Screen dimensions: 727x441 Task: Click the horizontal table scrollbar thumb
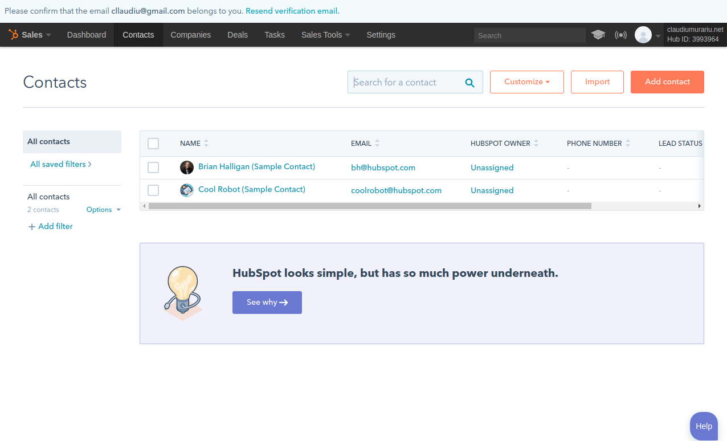point(370,206)
